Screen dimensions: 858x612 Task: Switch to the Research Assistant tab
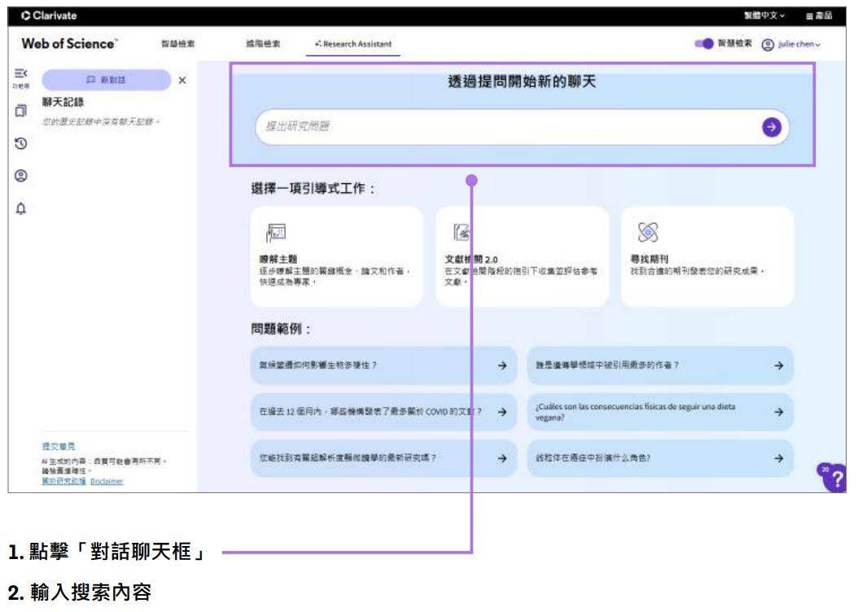coord(353,44)
